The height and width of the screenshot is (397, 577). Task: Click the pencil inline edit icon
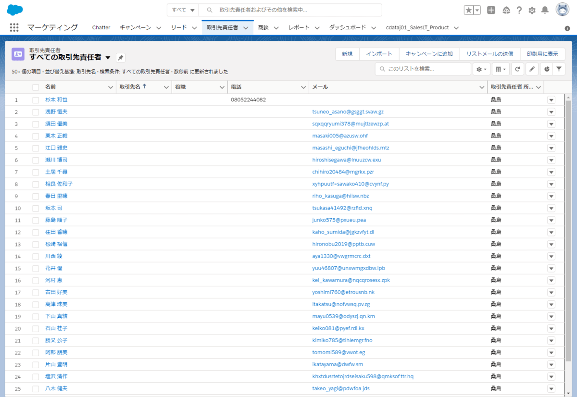532,69
